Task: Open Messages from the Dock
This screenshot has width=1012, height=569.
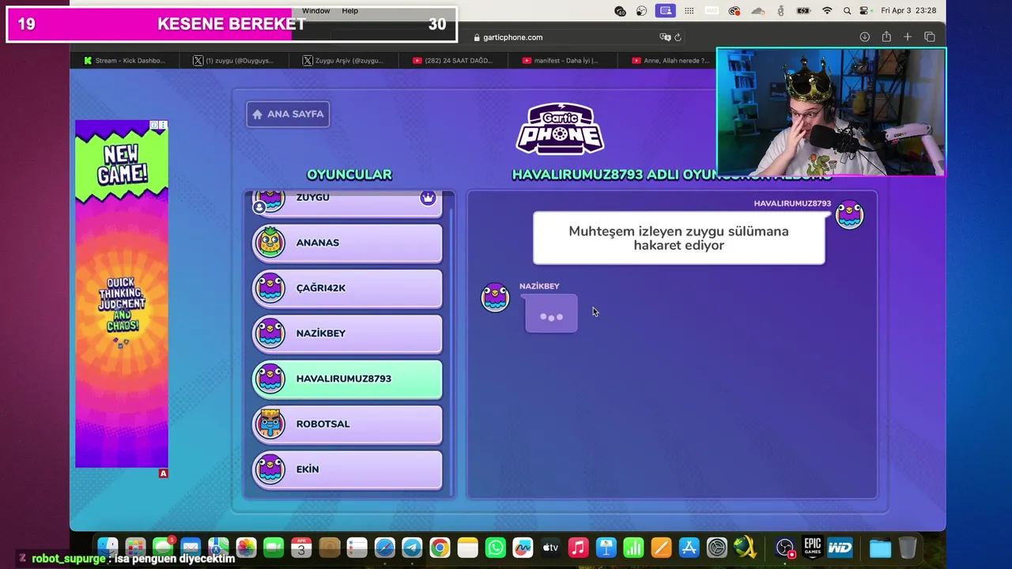Action: tap(164, 547)
